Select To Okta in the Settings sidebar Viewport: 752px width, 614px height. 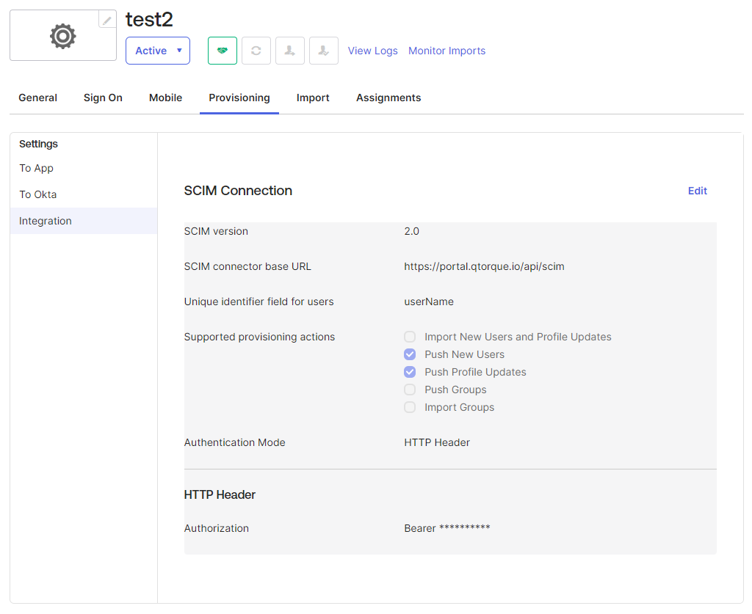37,194
